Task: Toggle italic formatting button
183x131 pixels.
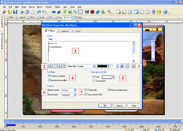Action: [x=55, y=66]
